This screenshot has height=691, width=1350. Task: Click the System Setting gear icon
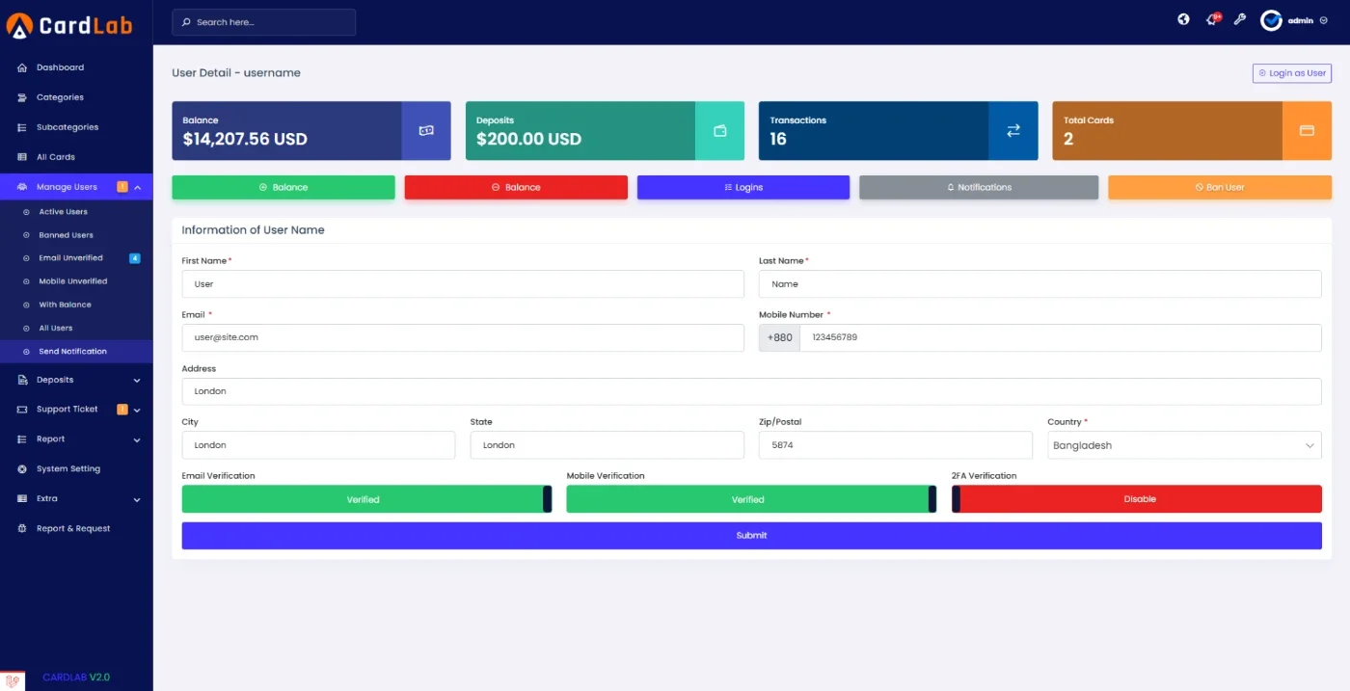pyautogui.click(x=22, y=469)
